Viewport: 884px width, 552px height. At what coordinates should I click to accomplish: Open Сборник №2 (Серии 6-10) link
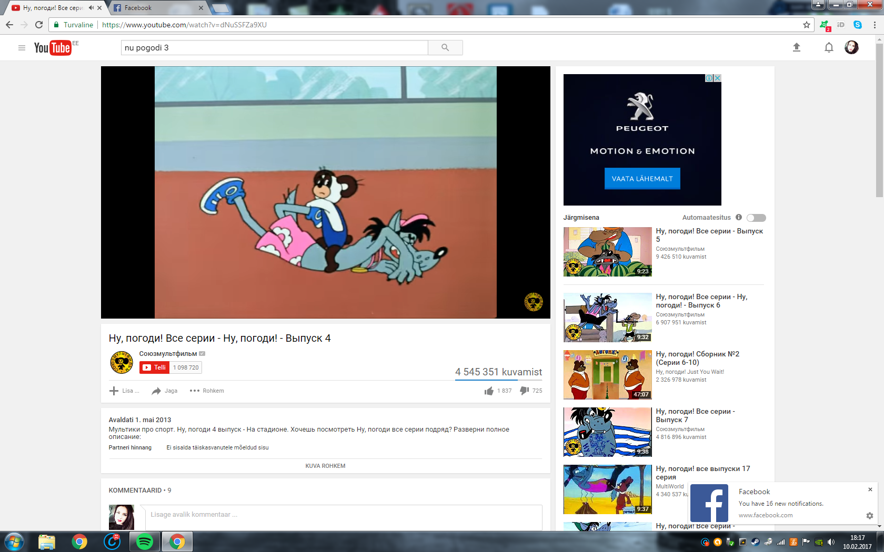coord(698,358)
